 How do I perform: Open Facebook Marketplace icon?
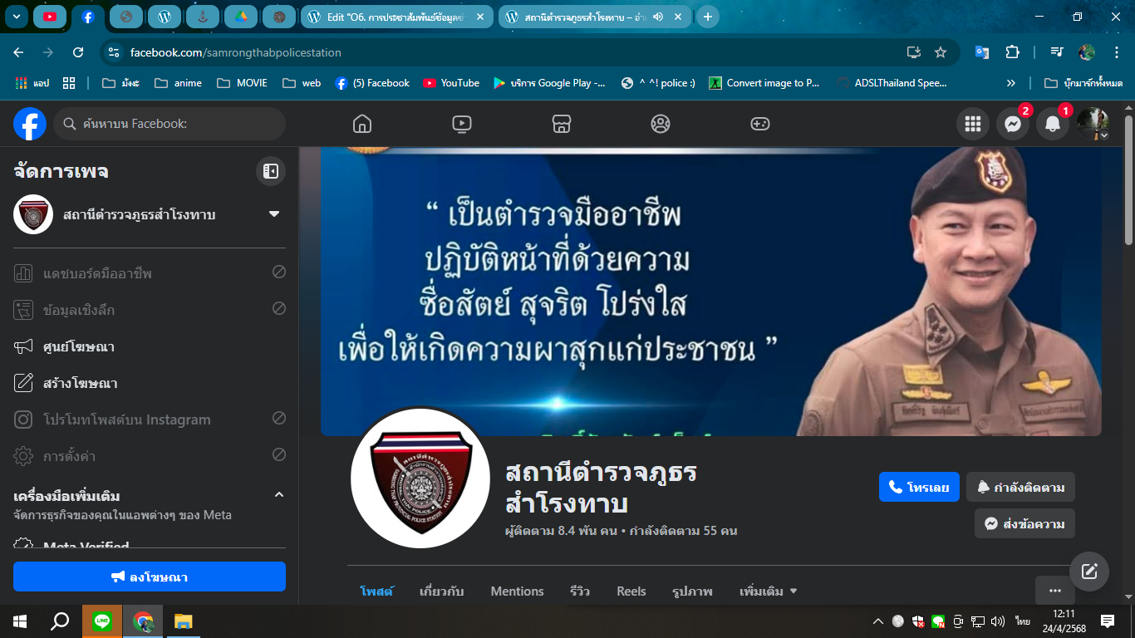click(x=561, y=124)
